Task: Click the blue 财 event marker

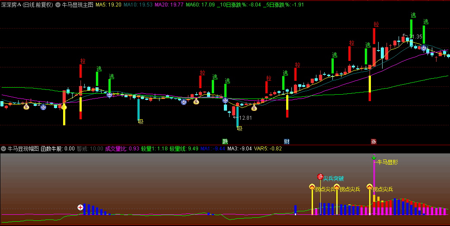Action: (x=287, y=141)
